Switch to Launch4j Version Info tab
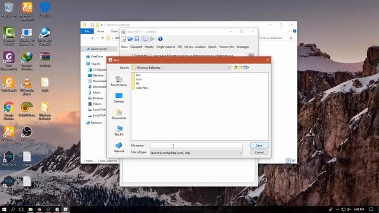The height and width of the screenshot is (213, 379). [226, 47]
